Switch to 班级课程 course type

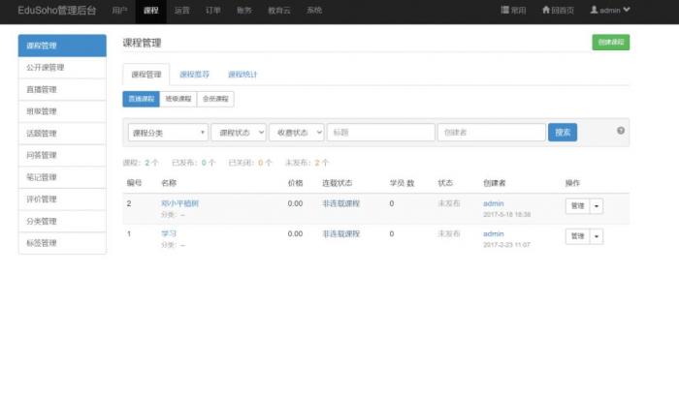click(178, 99)
